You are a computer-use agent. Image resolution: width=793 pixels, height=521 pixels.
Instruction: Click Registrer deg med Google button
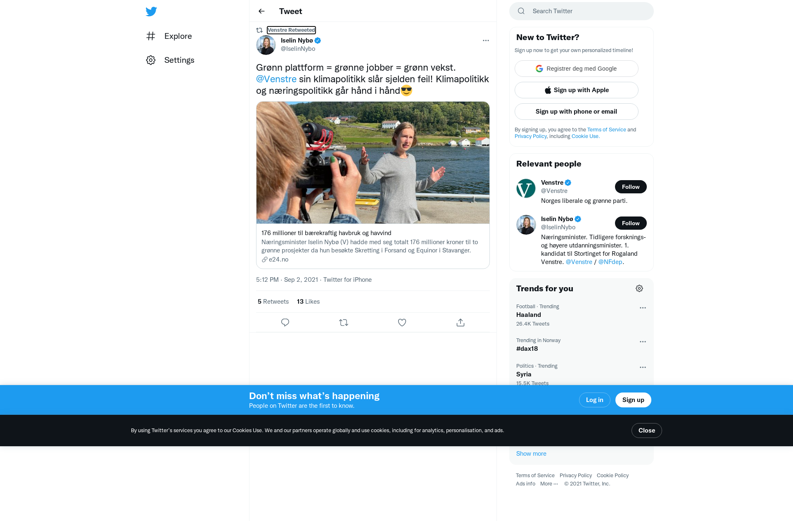click(x=577, y=69)
